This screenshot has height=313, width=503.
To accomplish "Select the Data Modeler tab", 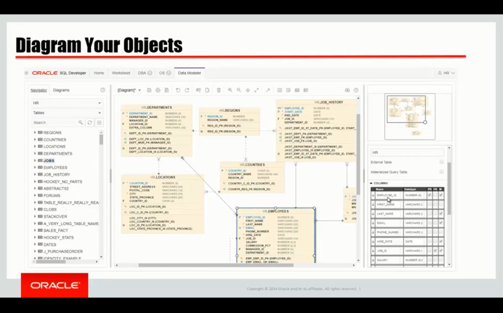I will pyautogui.click(x=189, y=73).
